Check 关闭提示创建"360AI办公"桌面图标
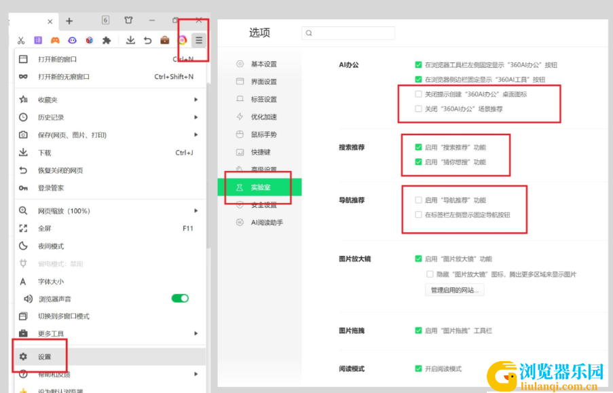This screenshot has height=393, width=613. (x=418, y=94)
